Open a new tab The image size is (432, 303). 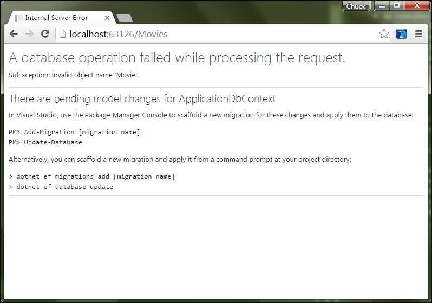coord(125,18)
